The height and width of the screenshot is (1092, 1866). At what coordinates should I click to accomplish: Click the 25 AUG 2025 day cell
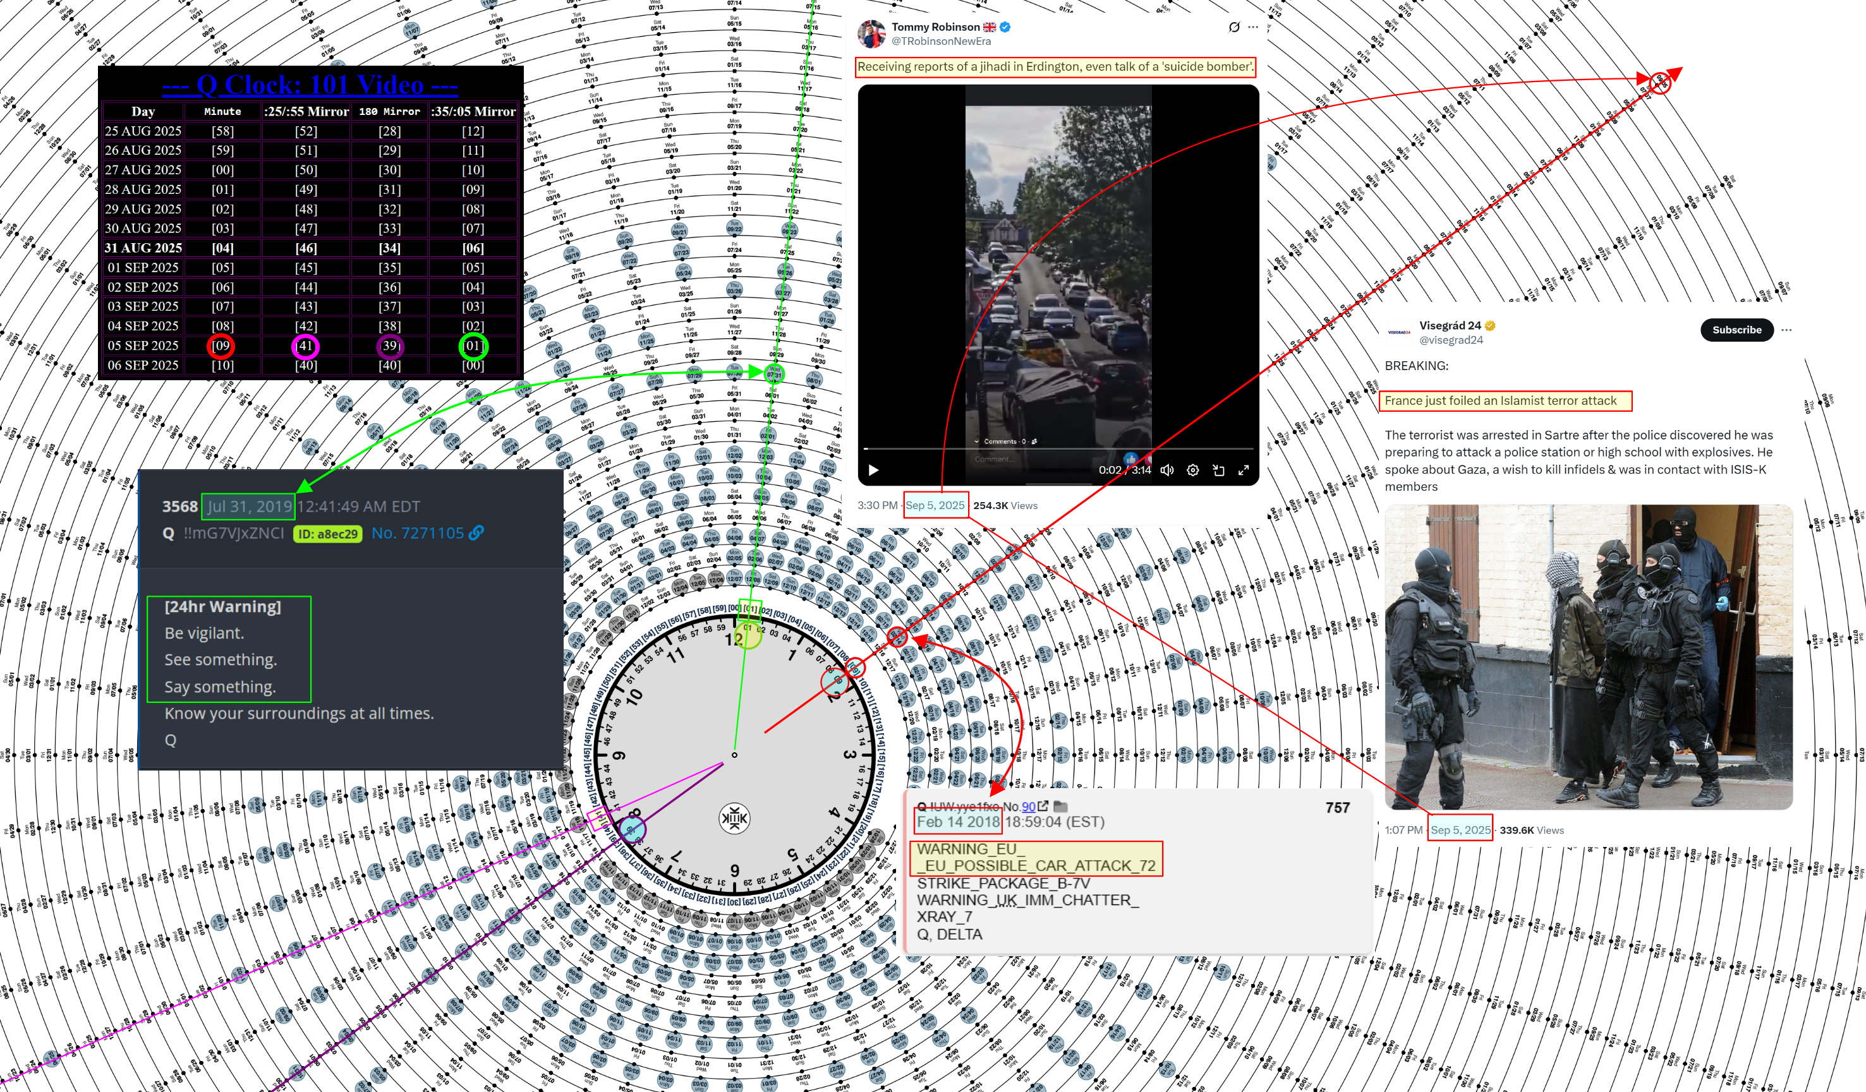143,131
